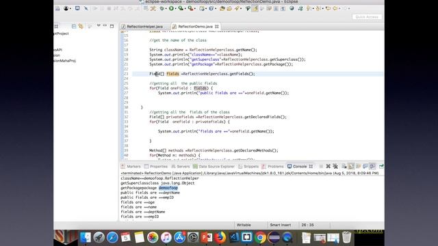Click the Open Type icon in the toolbar
The width and height of the screenshot is (438, 246).
(222, 8)
